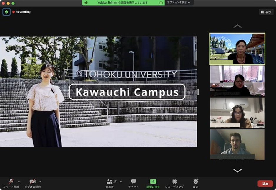Viewport: 276px width, 190px height.
Task: Show next participants with the down chevron
Action: point(237,171)
